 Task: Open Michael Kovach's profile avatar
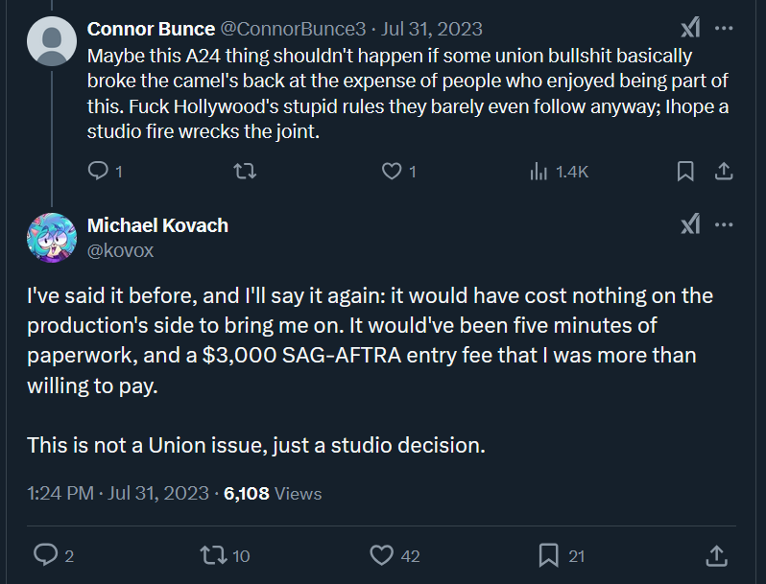52,238
